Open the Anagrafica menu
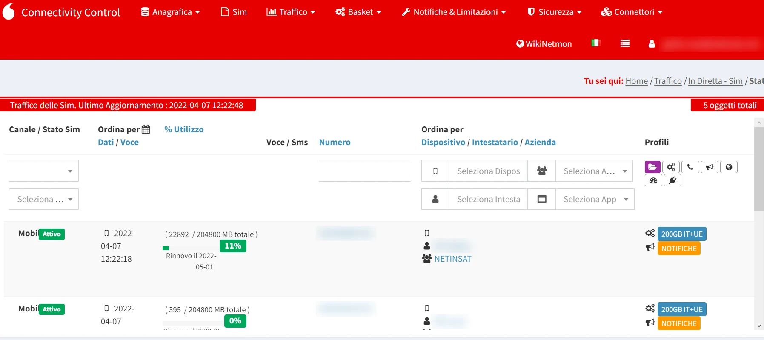Viewport: 764px width, 340px height. tap(170, 12)
